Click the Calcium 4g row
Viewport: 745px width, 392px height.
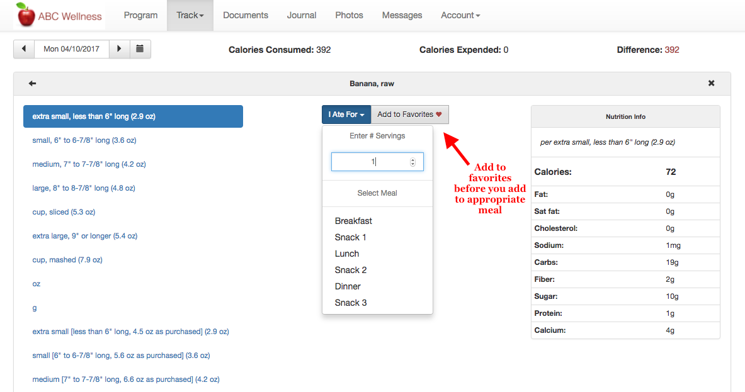coord(625,330)
